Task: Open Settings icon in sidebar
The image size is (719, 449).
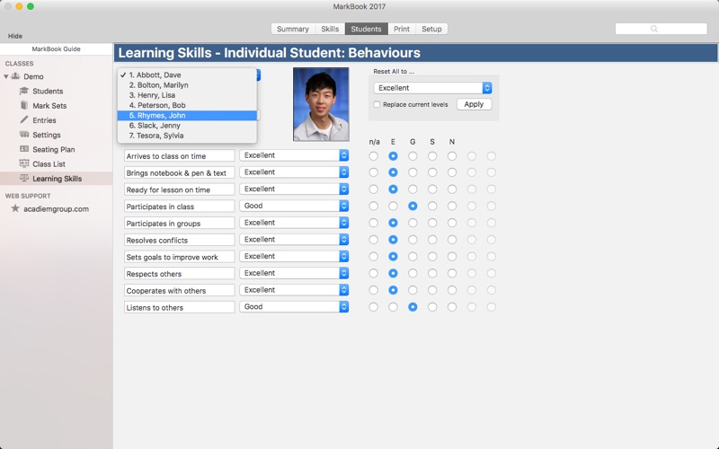Action: (24, 134)
